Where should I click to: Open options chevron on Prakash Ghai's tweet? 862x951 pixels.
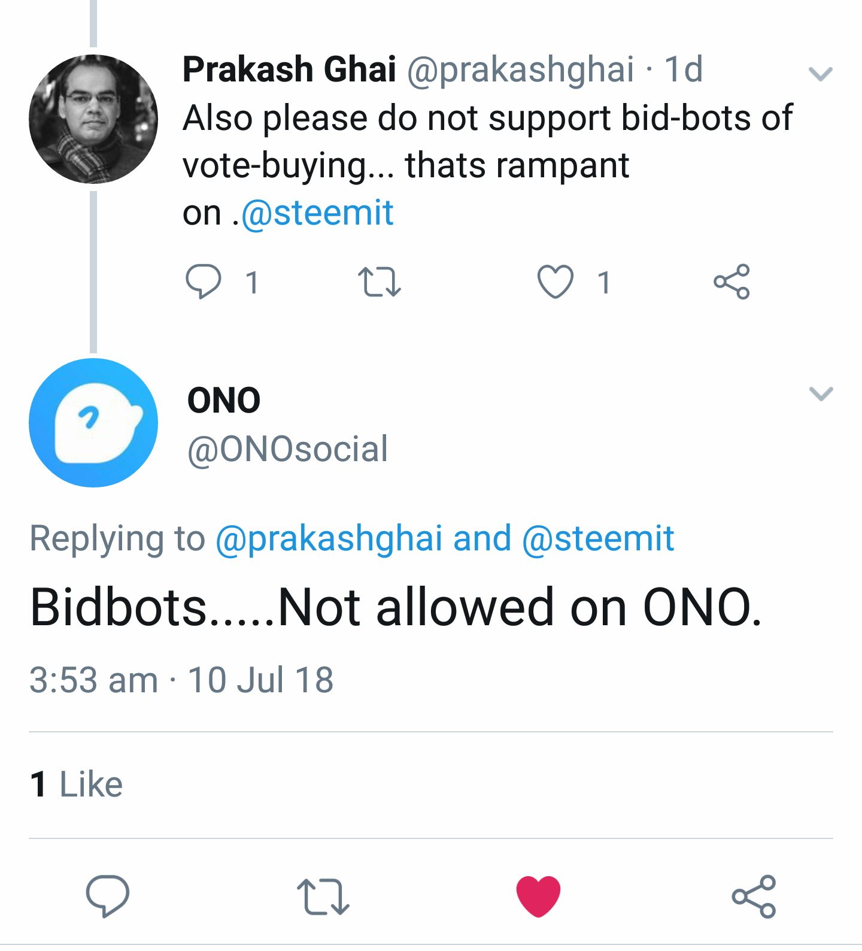[x=820, y=74]
